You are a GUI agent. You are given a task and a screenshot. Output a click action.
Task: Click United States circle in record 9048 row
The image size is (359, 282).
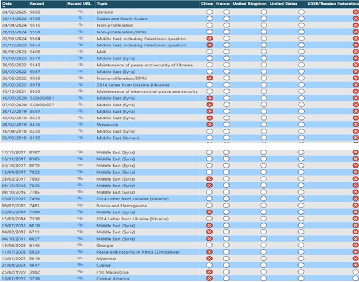coord(301,78)
